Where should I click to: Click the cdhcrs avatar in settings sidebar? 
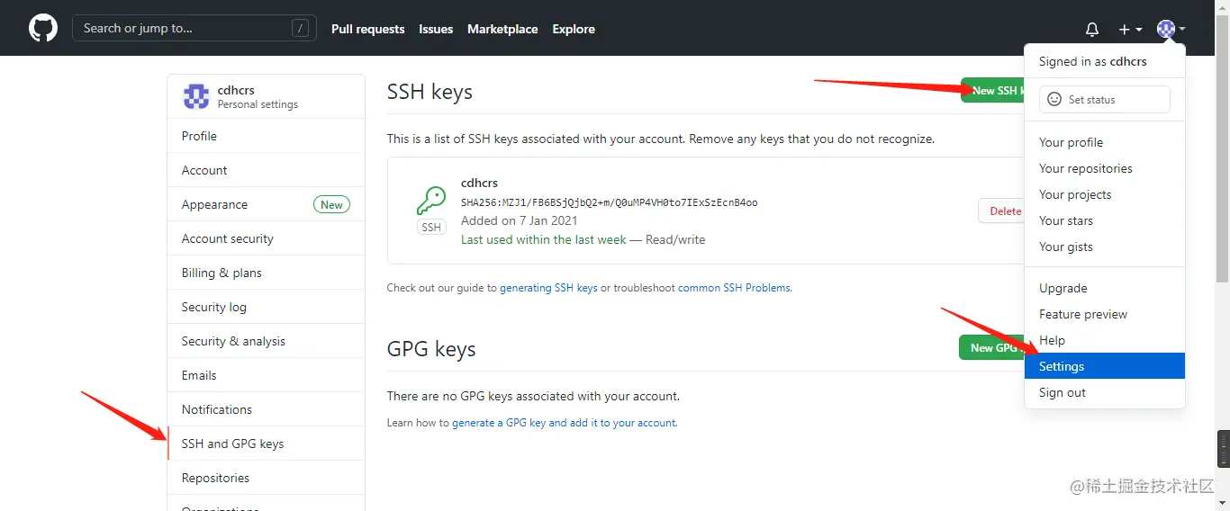pos(196,96)
